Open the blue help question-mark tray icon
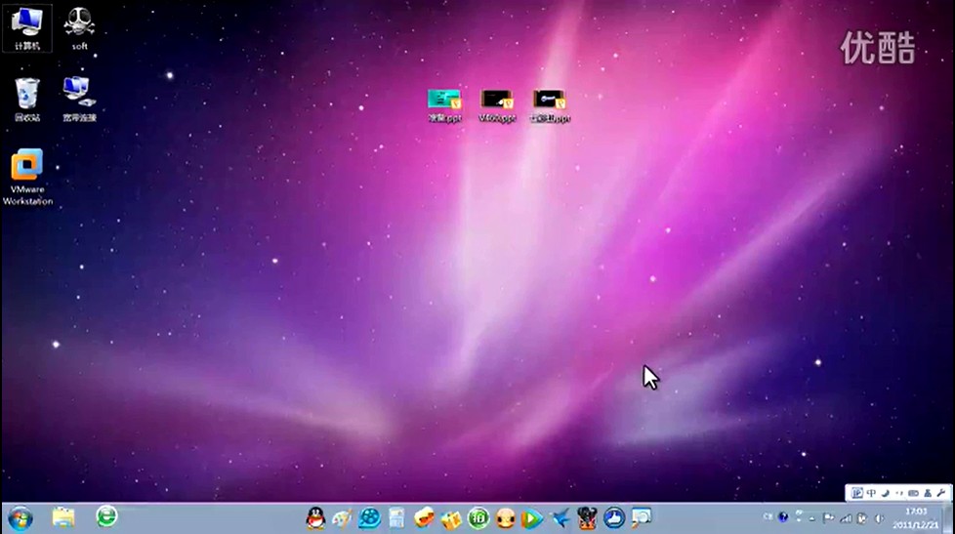The height and width of the screenshot is (534, 955). tap(783, 517)
